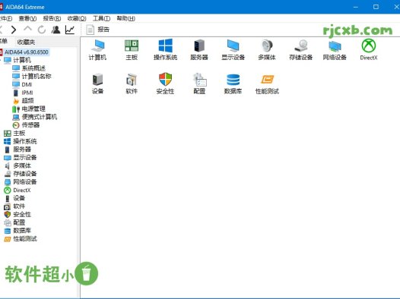Viewport: 400px width, 299px height.
Task: Click the refresh toolbar button
Action: point(42,30)
